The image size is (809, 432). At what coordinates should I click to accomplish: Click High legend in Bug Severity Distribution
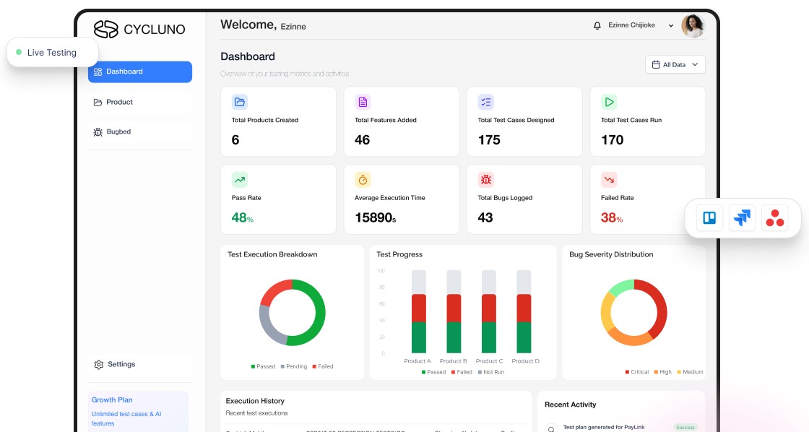pyautogui.click(x=663, y=372)
